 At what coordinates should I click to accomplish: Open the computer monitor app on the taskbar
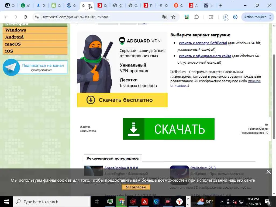[110, 202]
